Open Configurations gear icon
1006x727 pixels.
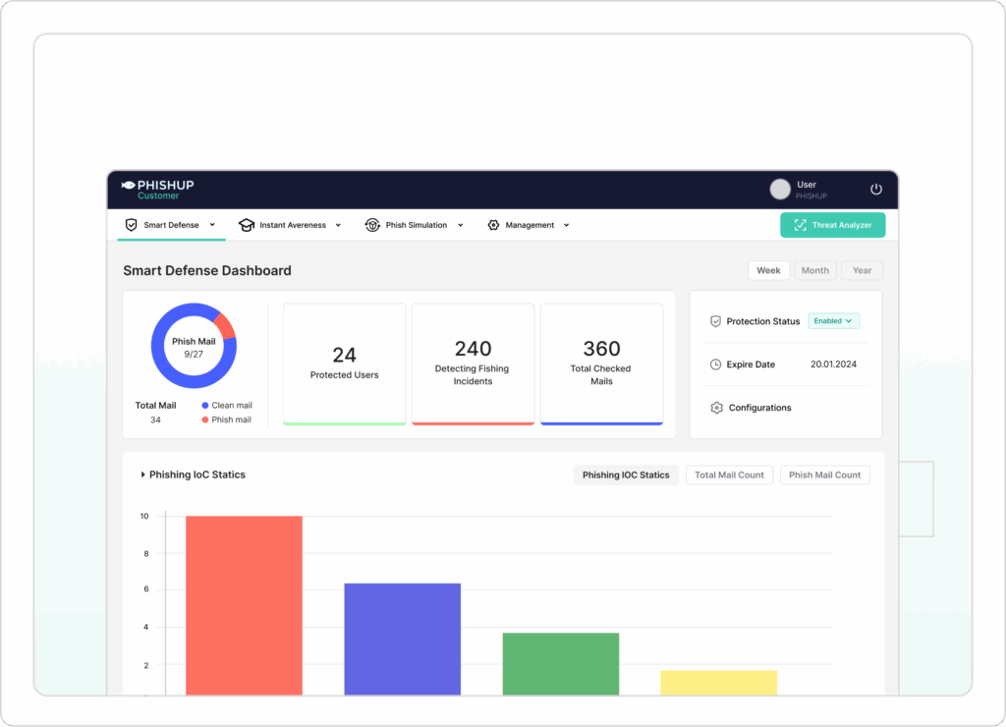pyautogui.click(x=716, y=408)
